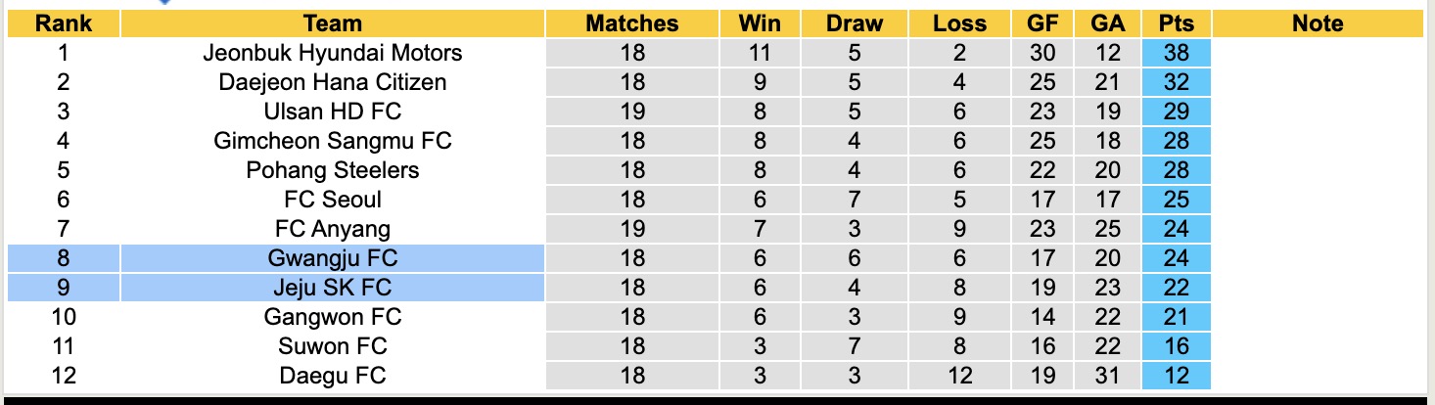Screen dimensions: 1435x405
Task: Click the GF column header
Action: pos(1042,23)
